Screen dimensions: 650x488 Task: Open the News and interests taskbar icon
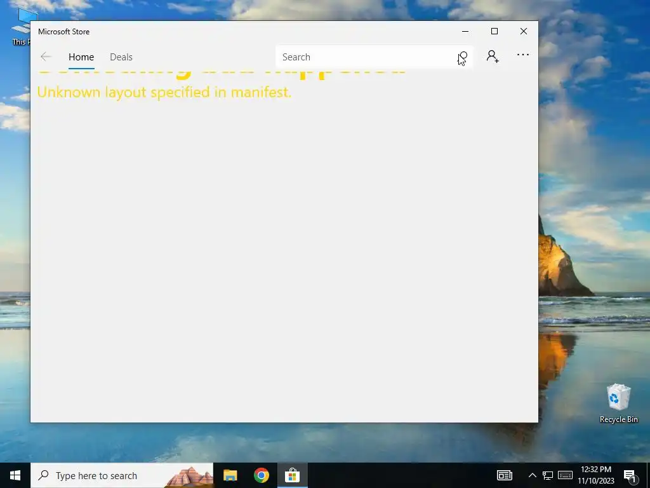(505, 475)
